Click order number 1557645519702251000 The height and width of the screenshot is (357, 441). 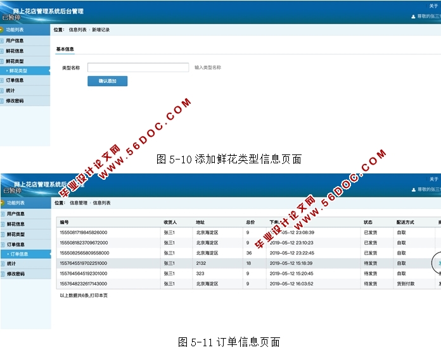pyautogui.click(x=84, y=263)
